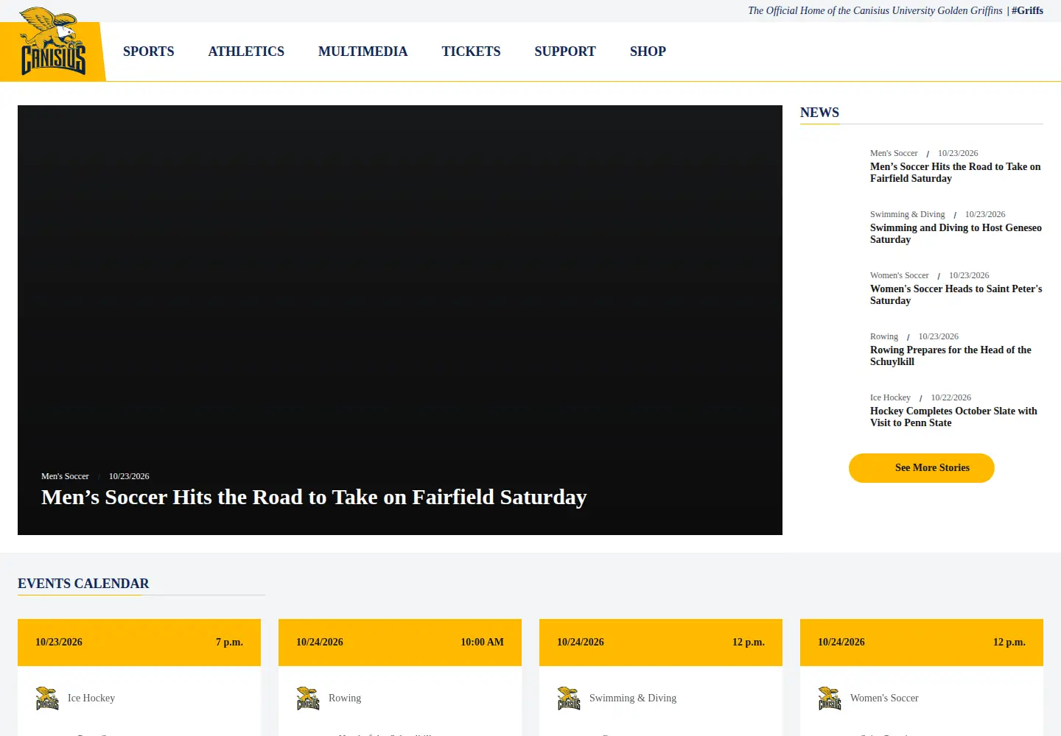Click the Canisius logo on Swimming & Diving card
The width and height of the screenshot is (1061, 736).
[x=569, y=698]
